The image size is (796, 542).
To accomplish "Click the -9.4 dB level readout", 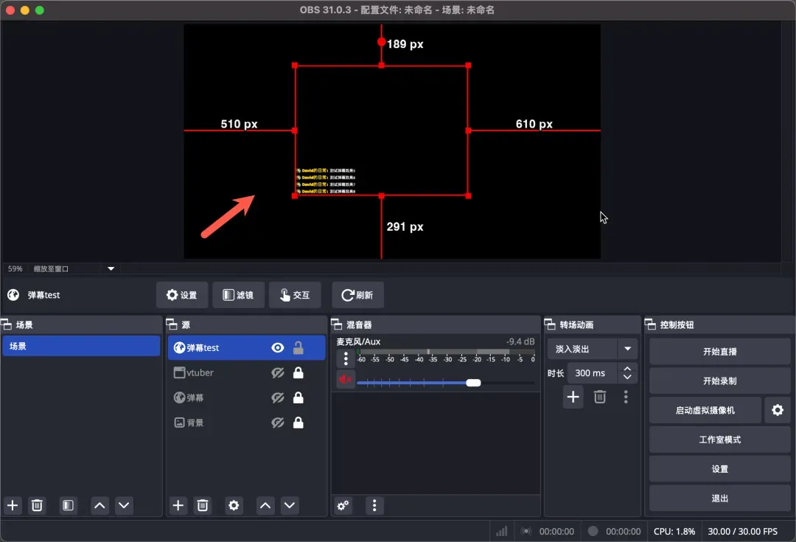I will [520, 341].
